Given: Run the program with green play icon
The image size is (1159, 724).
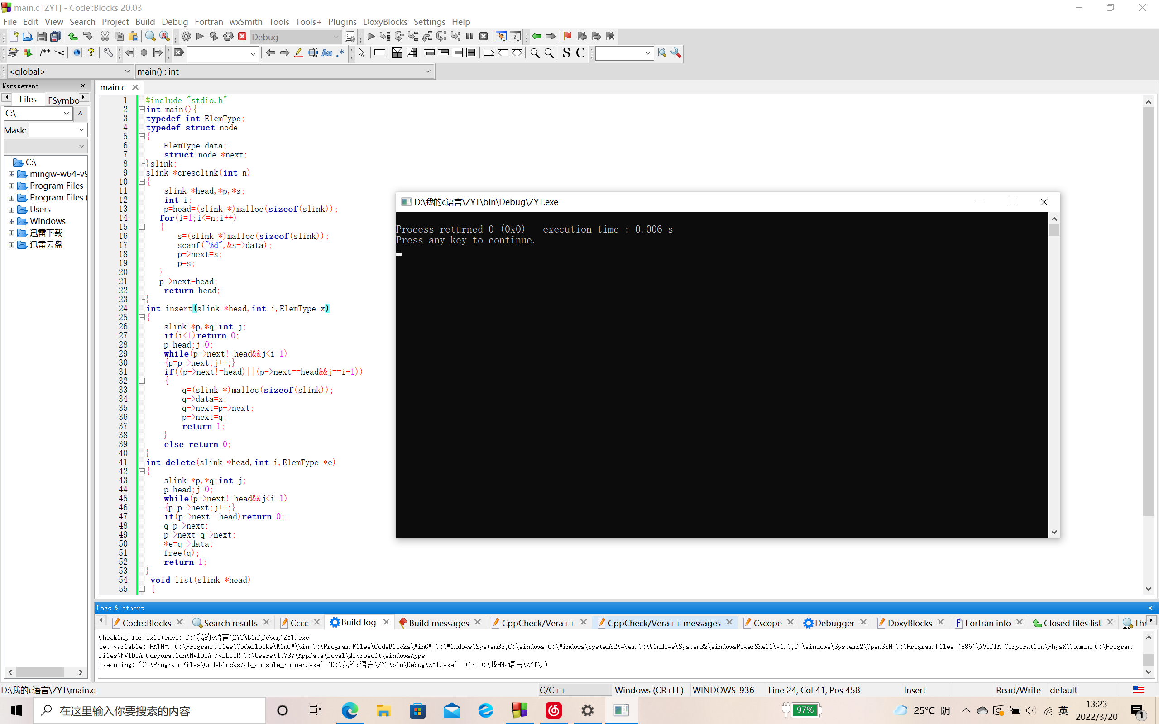Looking at the screenshot, I should click(x=200, y=36).
